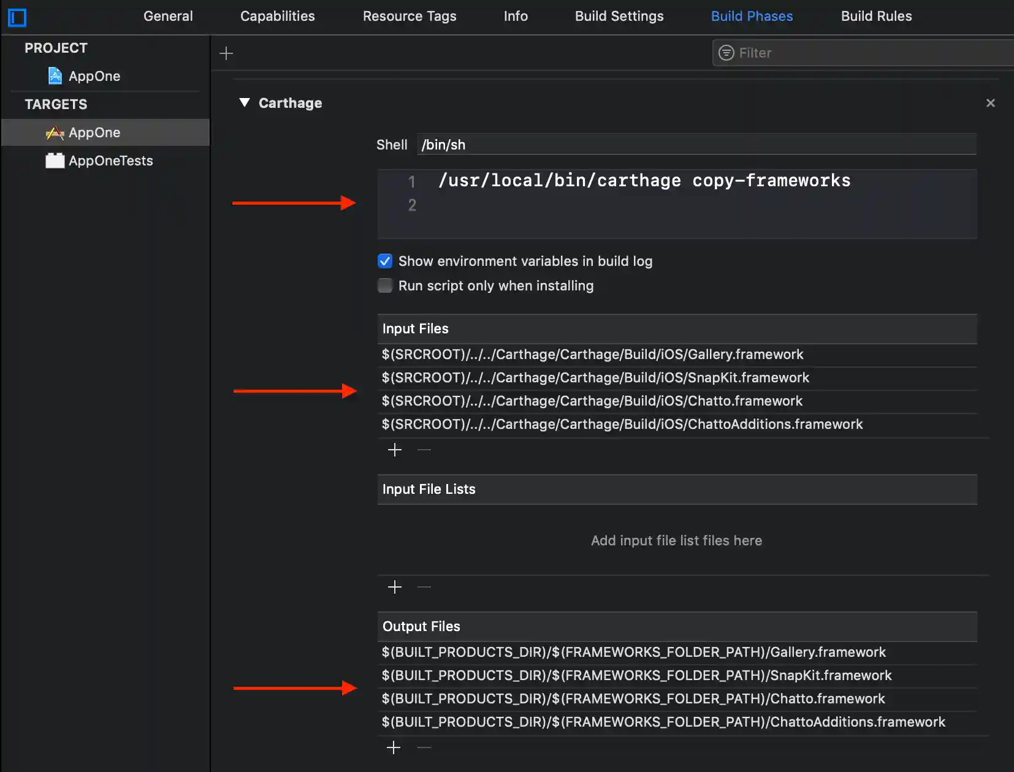Delete the Carthage build phase
Viewport: 1014px width, 772px height.
coord(990,103)
